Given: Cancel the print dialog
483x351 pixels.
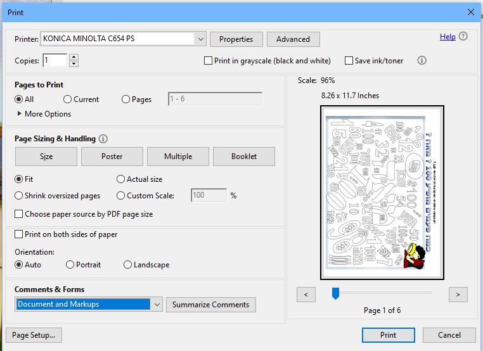Looking at the screenshot, I should (449, 335).
